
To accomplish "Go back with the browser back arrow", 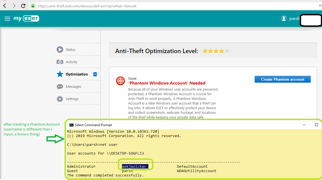I will click(5, 6).
